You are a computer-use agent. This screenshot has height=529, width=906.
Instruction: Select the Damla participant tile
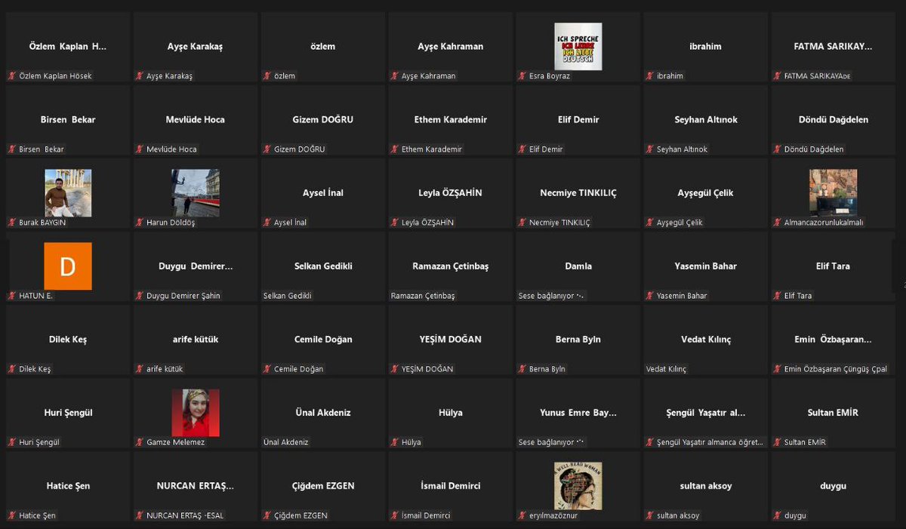578,266
